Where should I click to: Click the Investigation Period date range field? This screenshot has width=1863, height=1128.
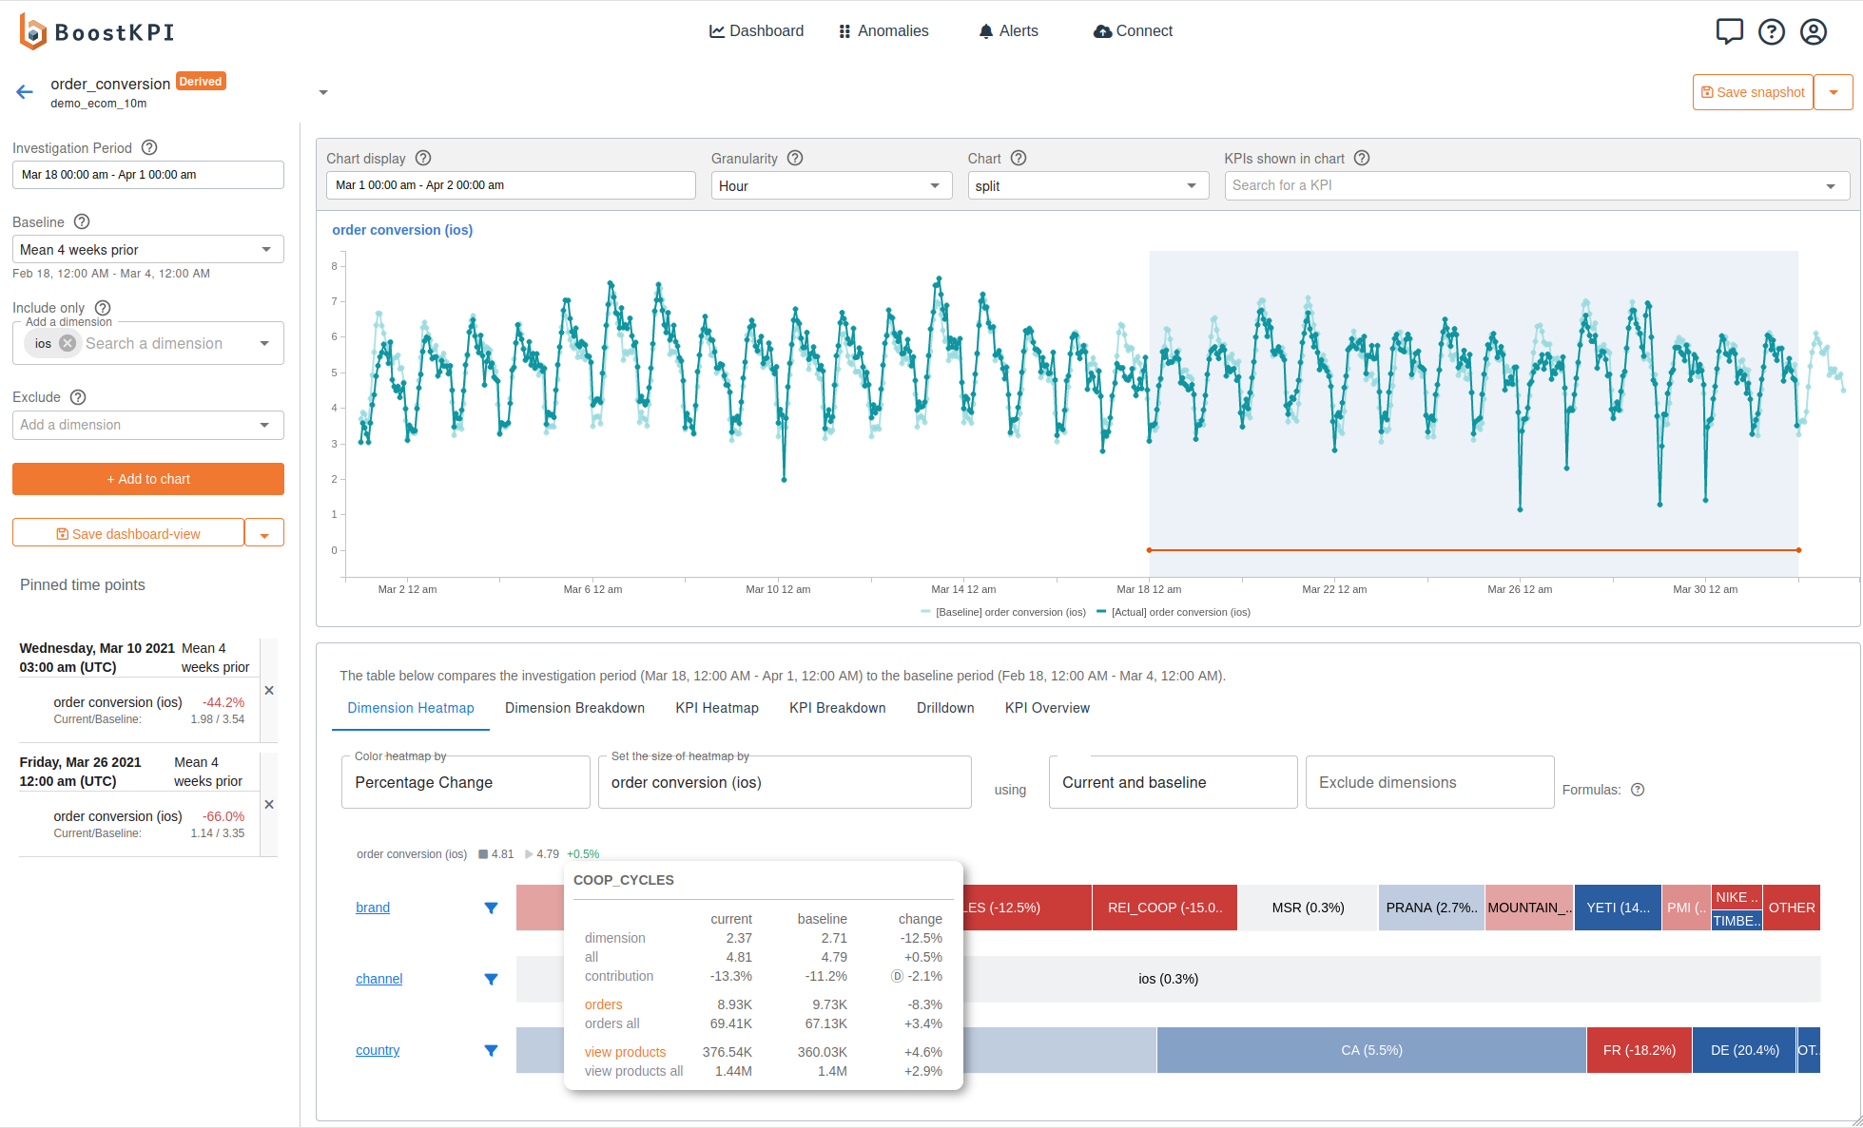click(148, 175)
